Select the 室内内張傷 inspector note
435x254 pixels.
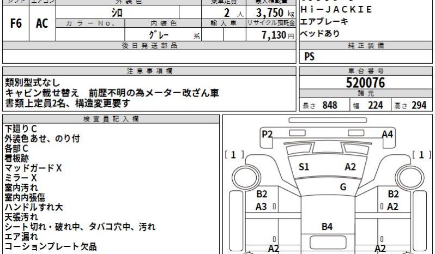(x=25, y=197)
